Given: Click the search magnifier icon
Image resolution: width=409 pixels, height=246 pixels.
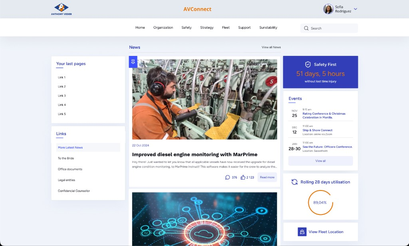Looking at the screenshot, I should click(x=306, y=28).
